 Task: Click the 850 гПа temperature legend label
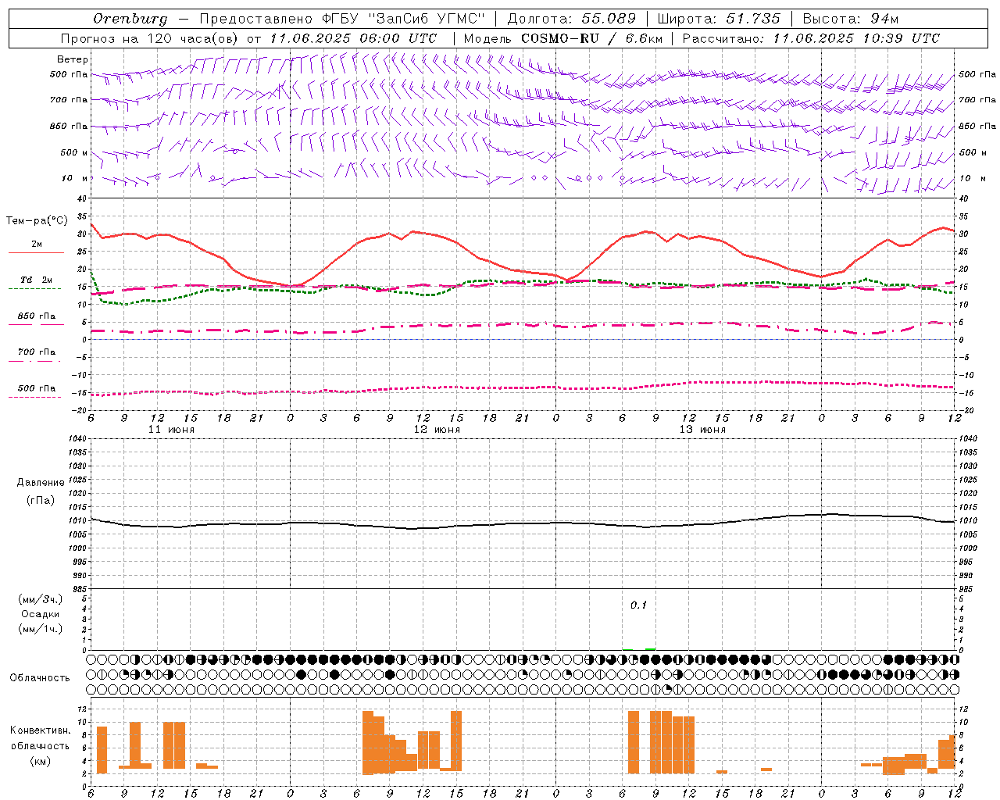36,316
